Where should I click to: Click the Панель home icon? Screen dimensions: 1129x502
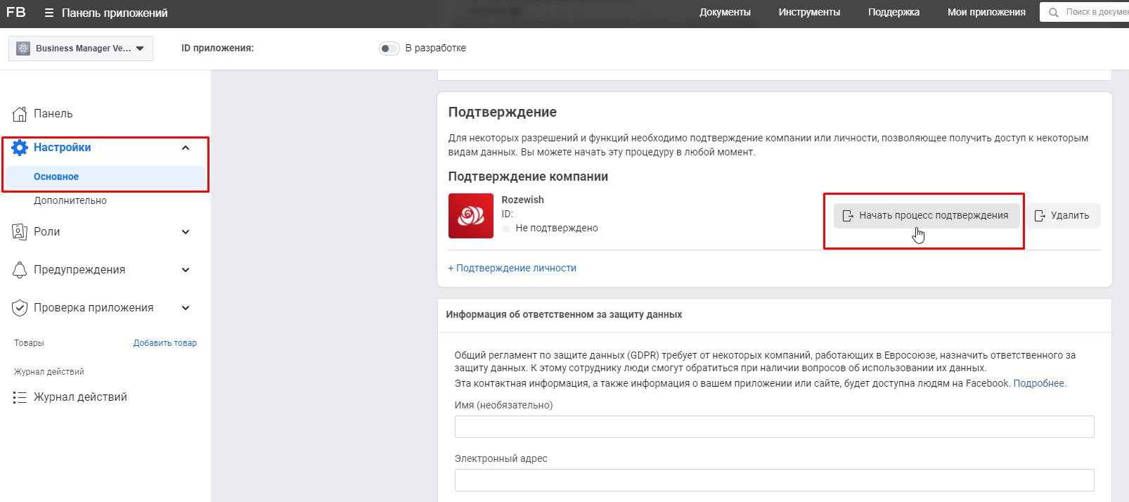20,114
